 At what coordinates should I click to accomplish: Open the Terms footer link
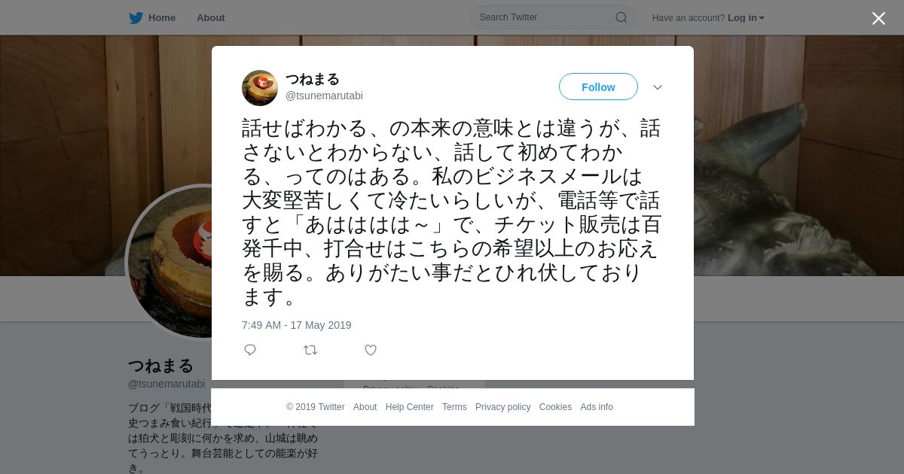(x=454, y=407)
